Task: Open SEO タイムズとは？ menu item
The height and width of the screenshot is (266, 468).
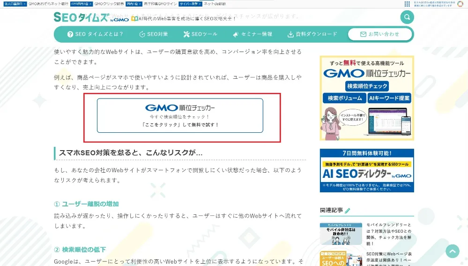Action: (95, 34)
